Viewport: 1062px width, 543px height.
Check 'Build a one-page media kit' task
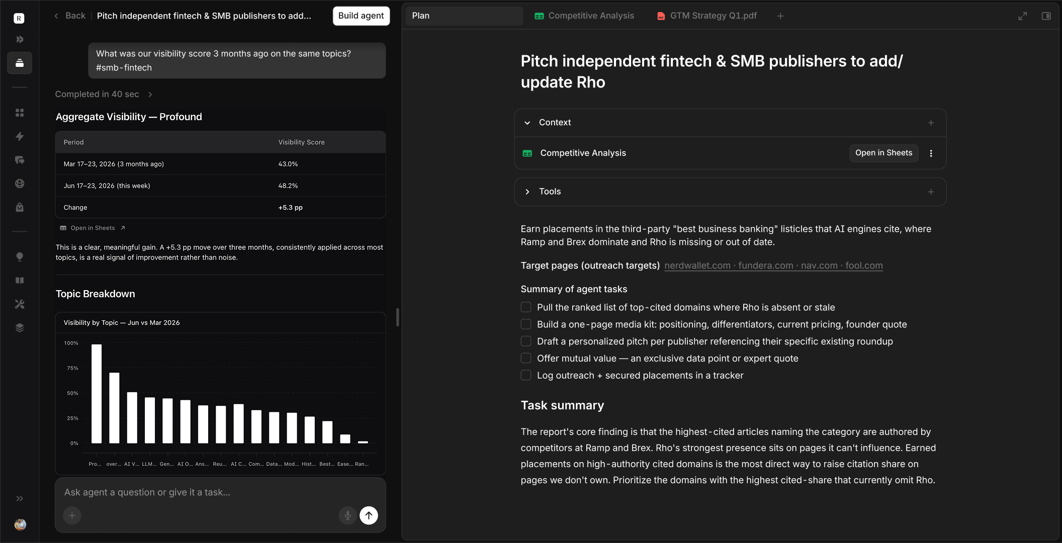[526, 324]
